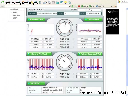Click the green 이동 (Go) button
The image size is (128, 96).
click(74, 6)
